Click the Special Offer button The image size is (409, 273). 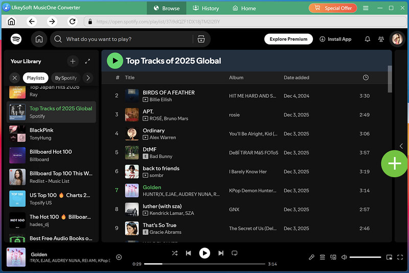333,8
